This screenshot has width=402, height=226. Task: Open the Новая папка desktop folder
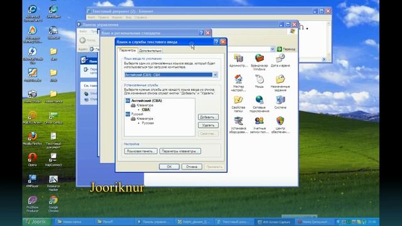(53, 96)
